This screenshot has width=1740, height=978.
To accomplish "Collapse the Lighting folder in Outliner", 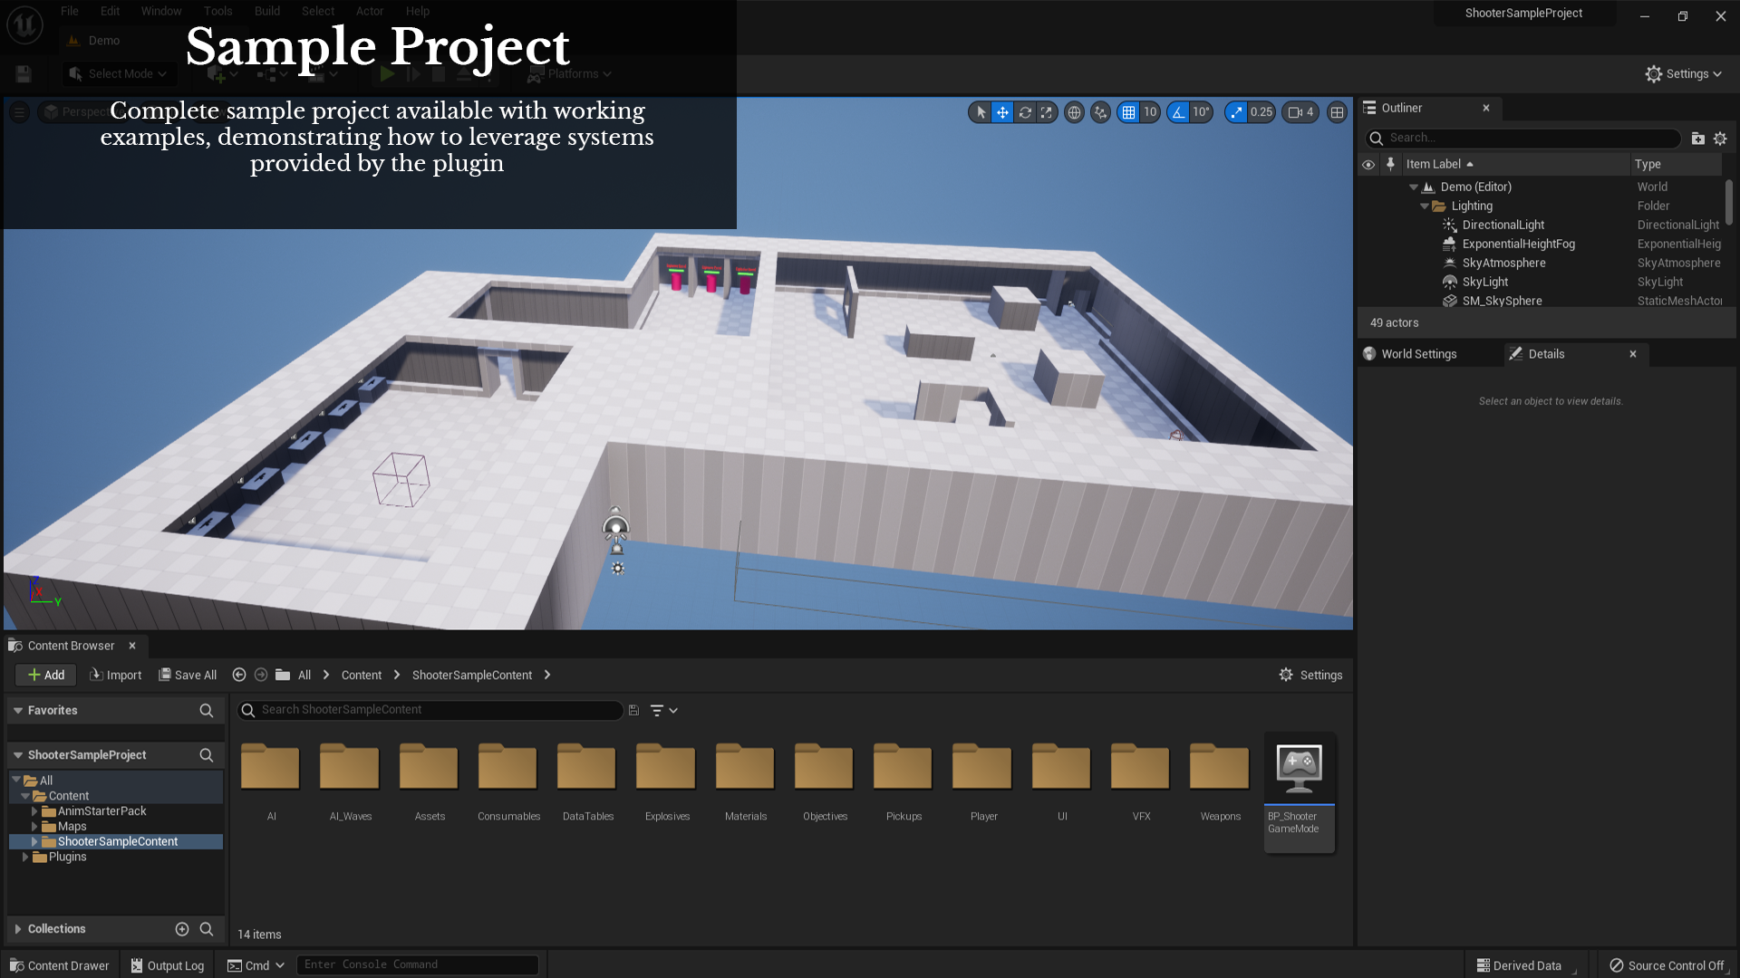I will 1425,206.
